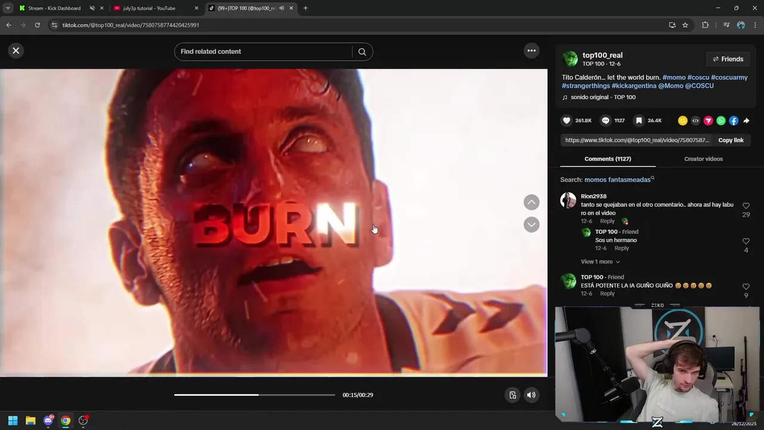Click the Friends button

[728, 59]
